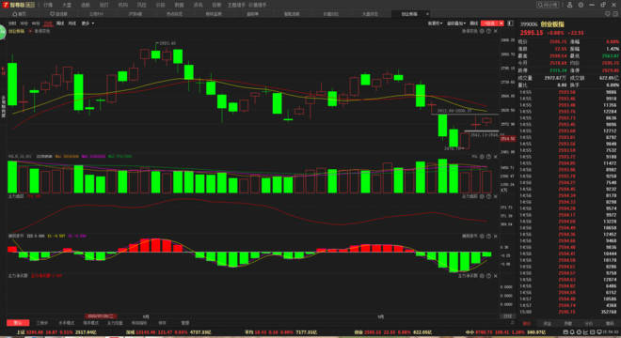Open settings gear of the main K-line panel
This screenshot has width=621, height=338.
pyautogui.click(x=482, y=31)
